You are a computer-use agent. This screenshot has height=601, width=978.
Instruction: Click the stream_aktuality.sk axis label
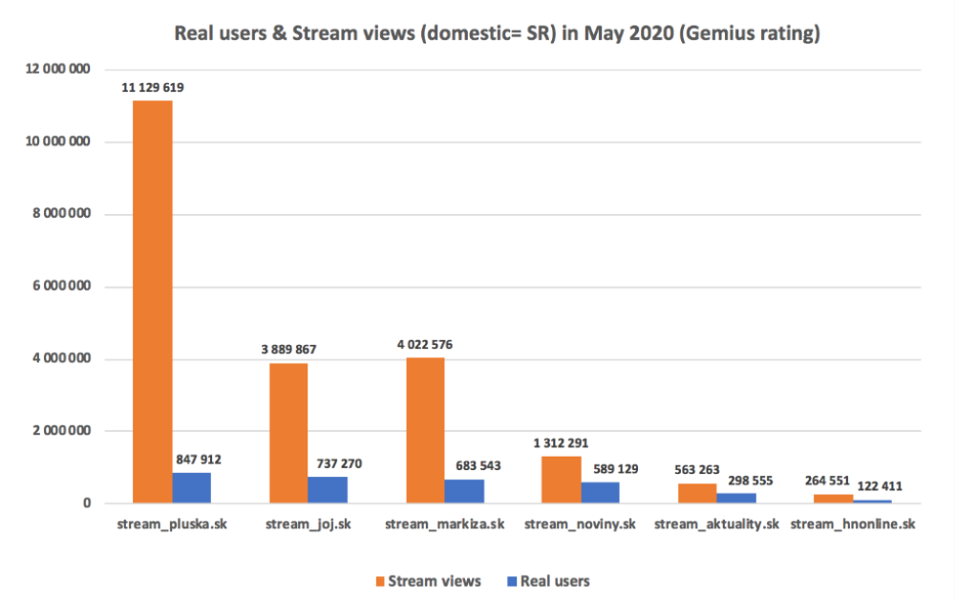point(716,525)
